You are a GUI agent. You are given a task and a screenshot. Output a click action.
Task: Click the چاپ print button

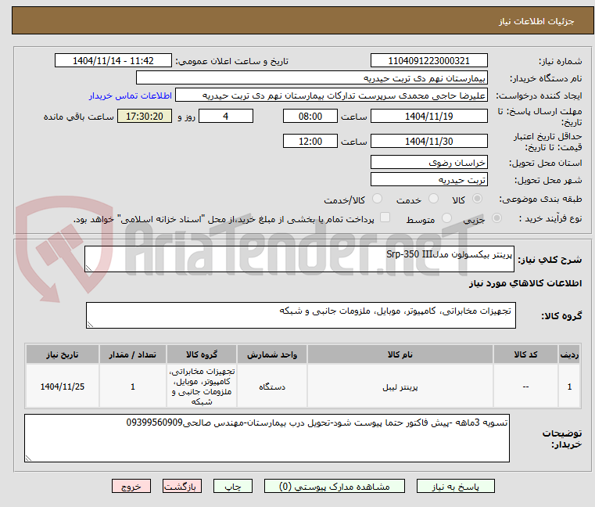pos(233,487)
